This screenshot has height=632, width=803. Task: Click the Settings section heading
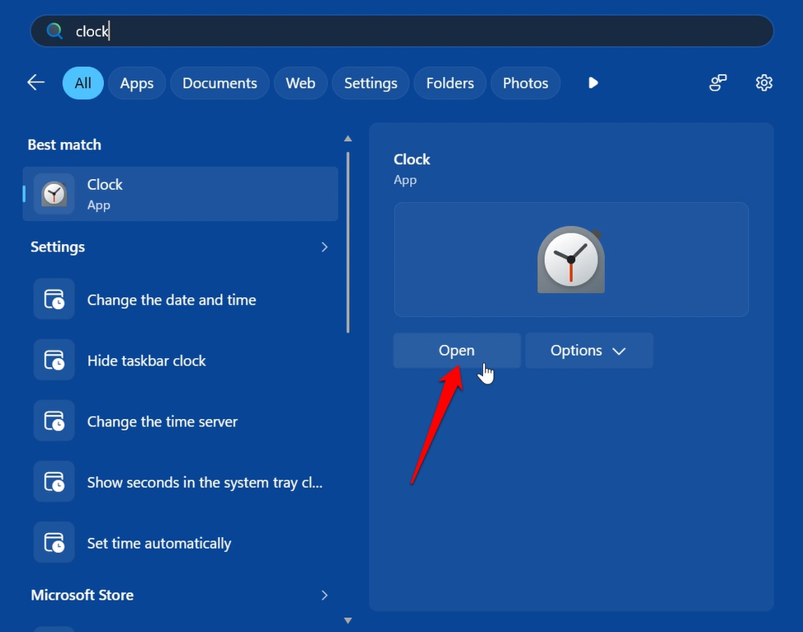click(58, 247)
